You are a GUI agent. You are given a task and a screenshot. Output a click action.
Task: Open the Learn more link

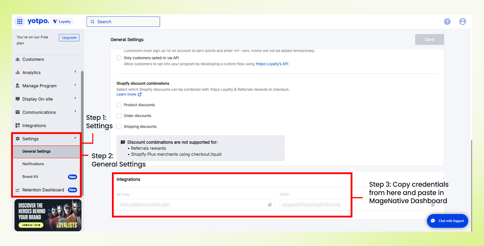point(127,94)
